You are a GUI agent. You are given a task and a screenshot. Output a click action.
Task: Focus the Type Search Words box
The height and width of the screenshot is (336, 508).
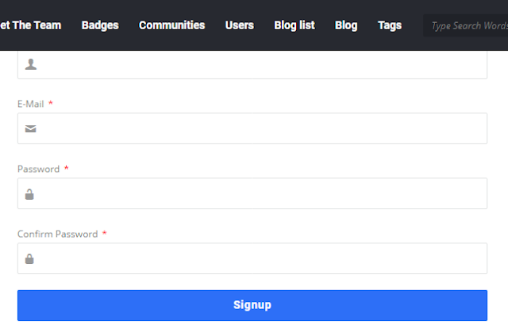(466, 25)
